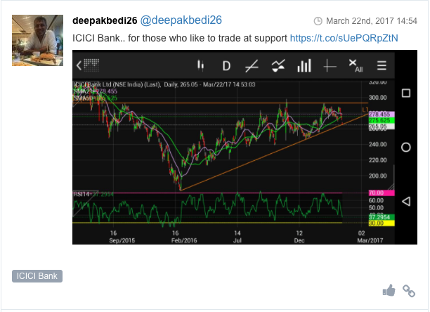Screen dimensions: 430x312
Task: Activate the crosshair tool
Action: coord(330,66)
